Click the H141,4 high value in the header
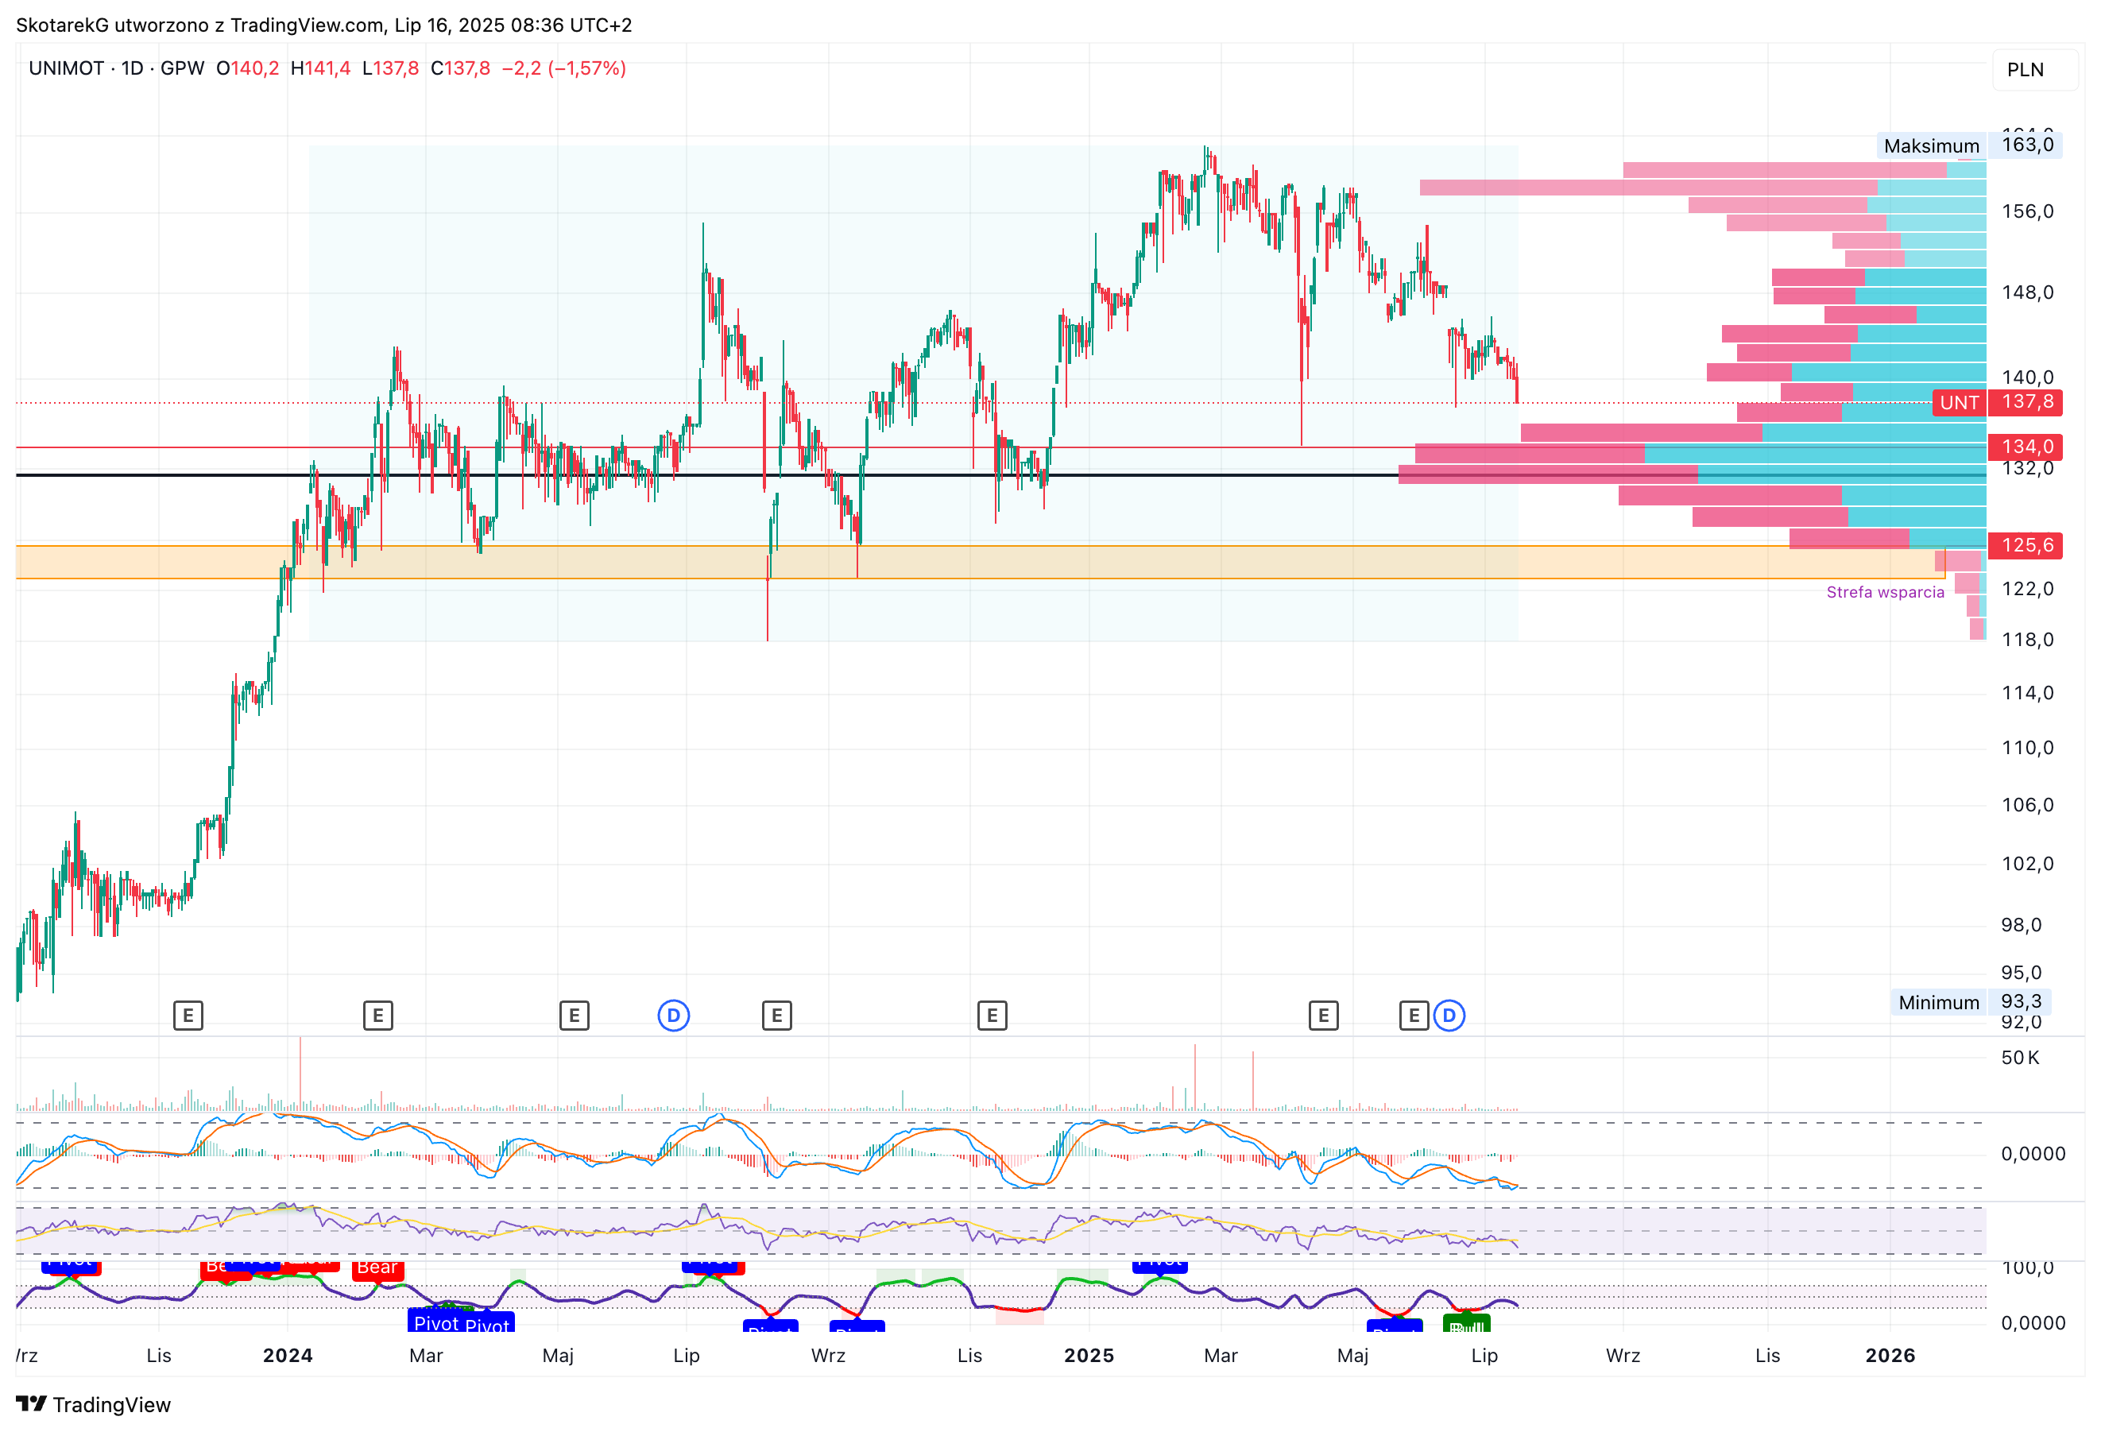Screen dimensions: 2101x1432 (x=320, y=68)
